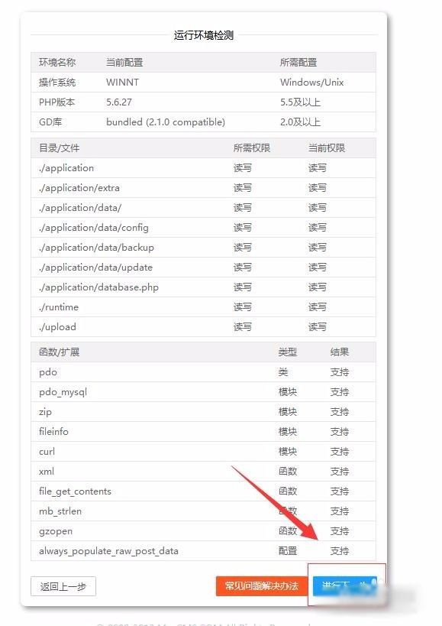Proceed with the blue 进行下一步 button

click(x=345, y=586)
